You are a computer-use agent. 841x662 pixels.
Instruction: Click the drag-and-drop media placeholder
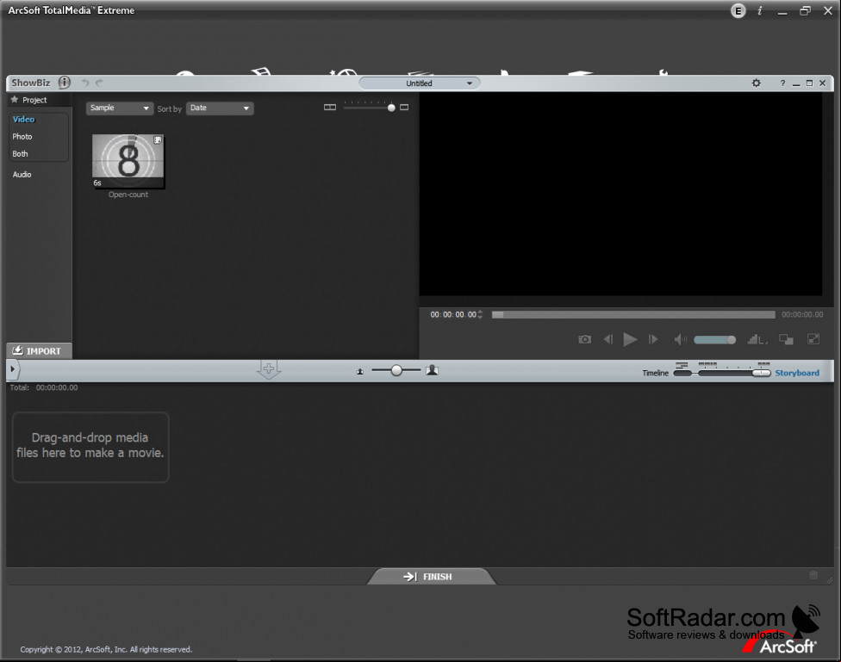(x=90, y=447)
